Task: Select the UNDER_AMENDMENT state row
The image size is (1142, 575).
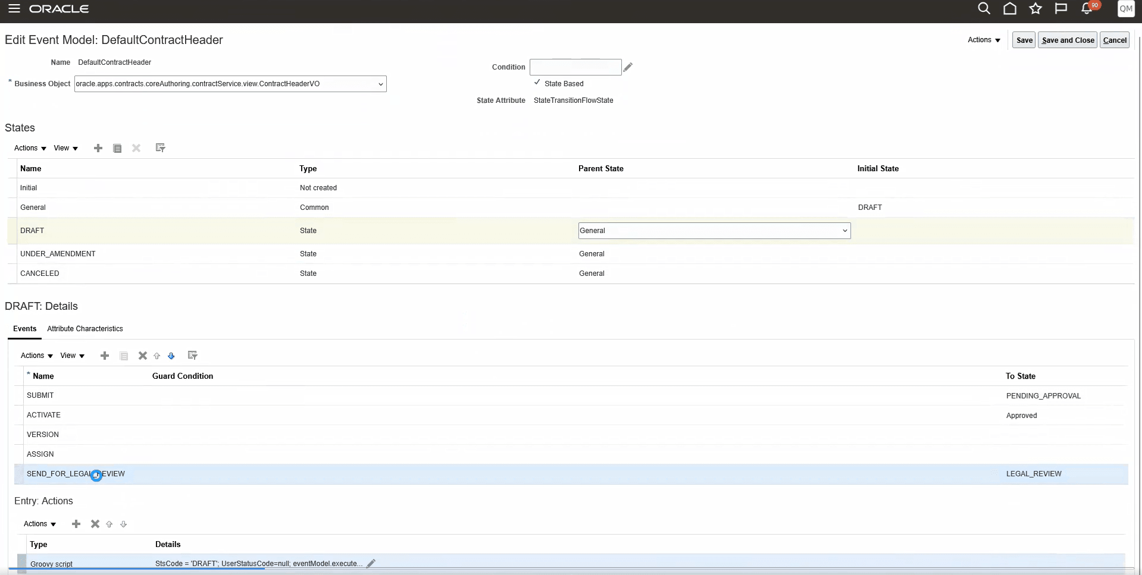Action: 571,254
